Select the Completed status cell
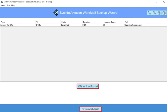The height and width of the screenshot is (112, 167). point(71,25)
